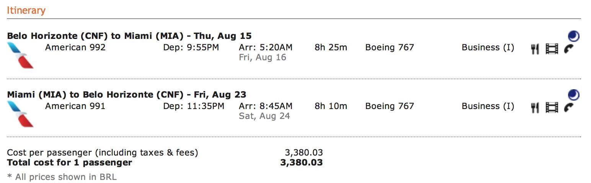Click the American 992 flight number

coord(75,48)
